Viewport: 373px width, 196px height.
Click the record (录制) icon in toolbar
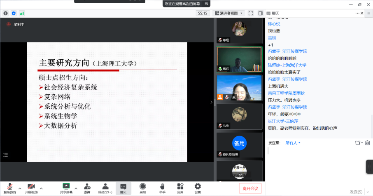142,187
